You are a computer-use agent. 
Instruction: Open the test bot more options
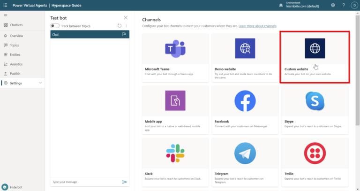[x=126, y=26]
